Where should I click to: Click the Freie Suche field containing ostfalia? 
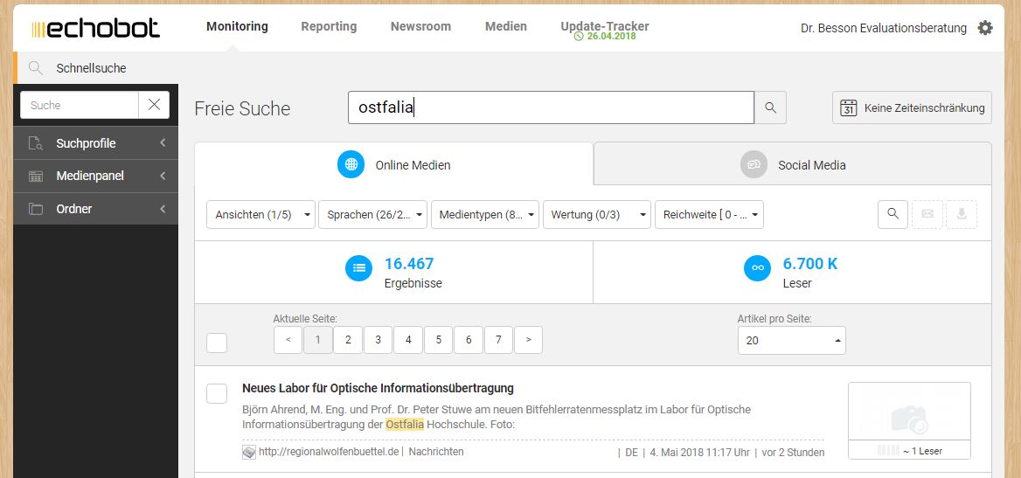pyautogui.click(x=551, y=107)
